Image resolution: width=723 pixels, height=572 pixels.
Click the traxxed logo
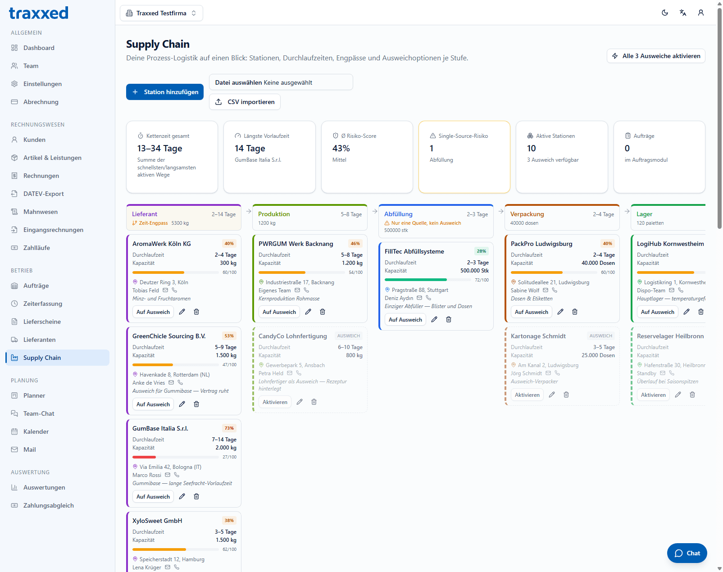coord(39,13)
